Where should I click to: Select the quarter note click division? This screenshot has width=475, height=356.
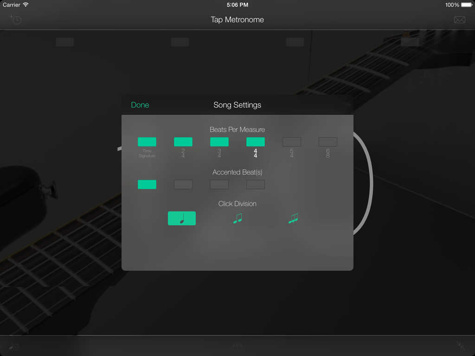pos(181,218)
